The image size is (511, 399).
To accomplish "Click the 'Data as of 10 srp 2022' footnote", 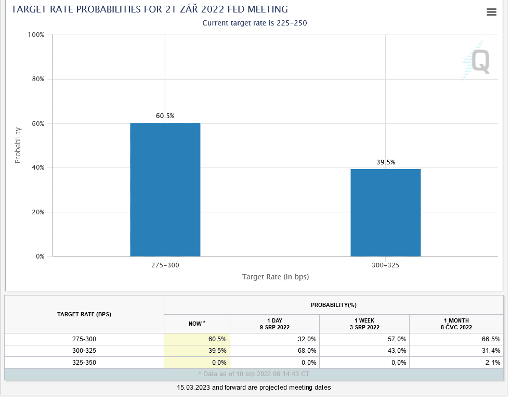I will point(254,375).
